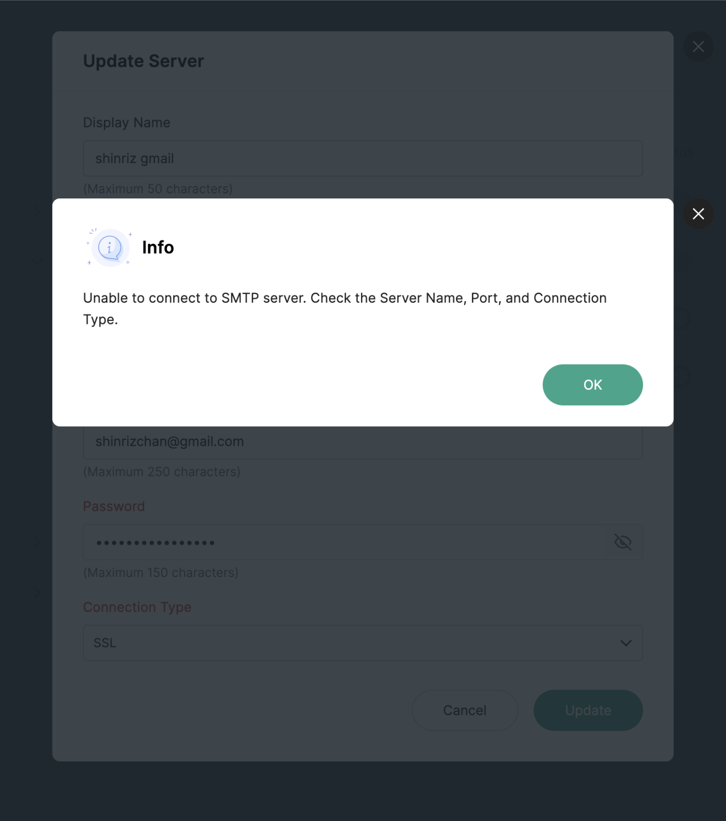Click the shinrizchan@gmail.com email field
Image resolution: width=726 pixels, height=821 pixels.
pos(362,442)
